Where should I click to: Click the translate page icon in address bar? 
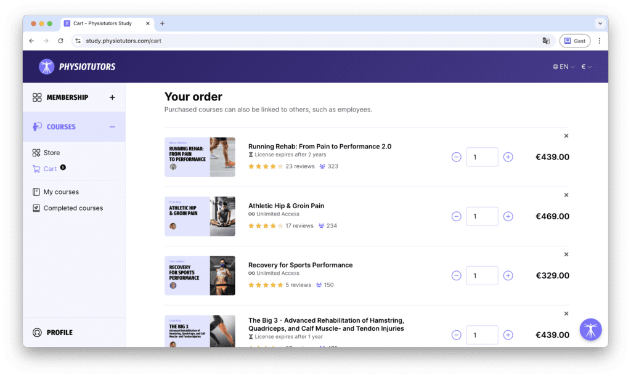pyautogui.click(x=546, y=41)
